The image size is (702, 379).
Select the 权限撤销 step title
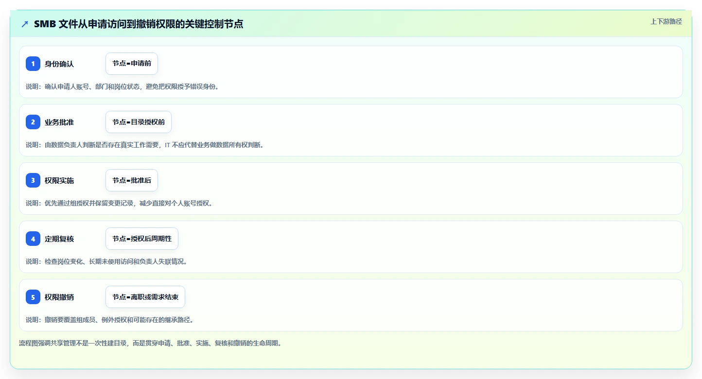click(x=59, y=297)
